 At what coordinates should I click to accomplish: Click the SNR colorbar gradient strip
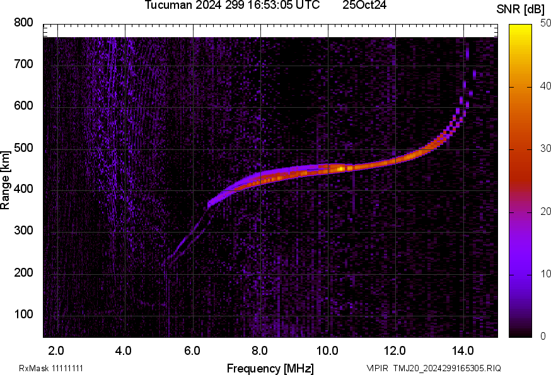(521, 181)
